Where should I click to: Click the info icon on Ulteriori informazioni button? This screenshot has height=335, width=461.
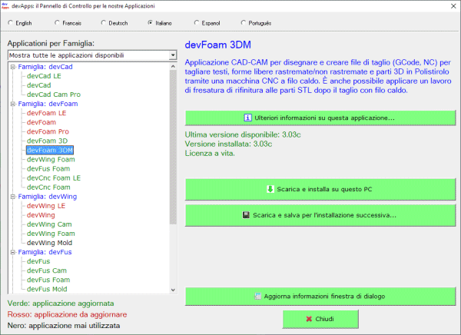pos(247,118)
